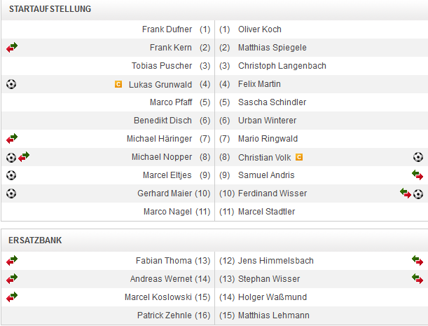Click the goal ball icon beside Marcel Eltjes

tap(11, 175)
